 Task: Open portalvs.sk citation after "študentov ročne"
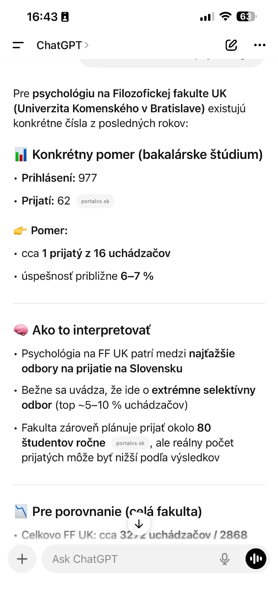click(x=130, y=443)
